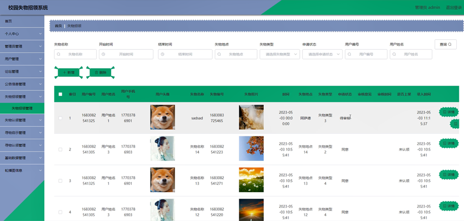Click 校园失物招领系统 title

(28, 8)
